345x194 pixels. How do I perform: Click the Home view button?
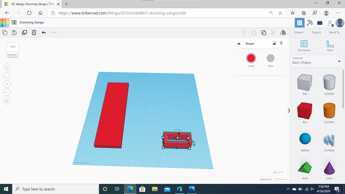7,67
